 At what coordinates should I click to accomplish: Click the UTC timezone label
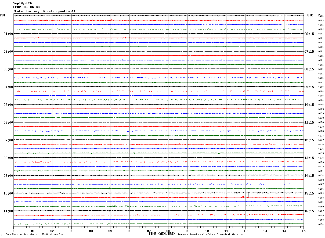coord(310,15)
